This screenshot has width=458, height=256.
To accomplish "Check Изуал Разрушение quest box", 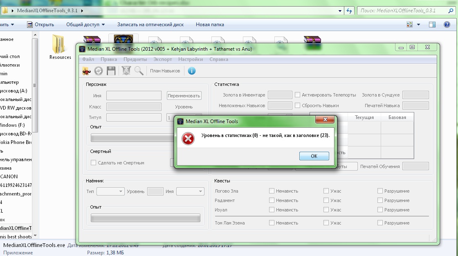I will click(380, 209).
